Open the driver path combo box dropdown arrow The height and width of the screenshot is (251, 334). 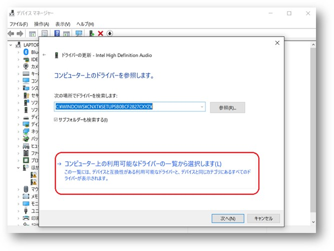point(202,107)
